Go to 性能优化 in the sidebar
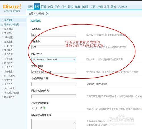 pos(9,33)
